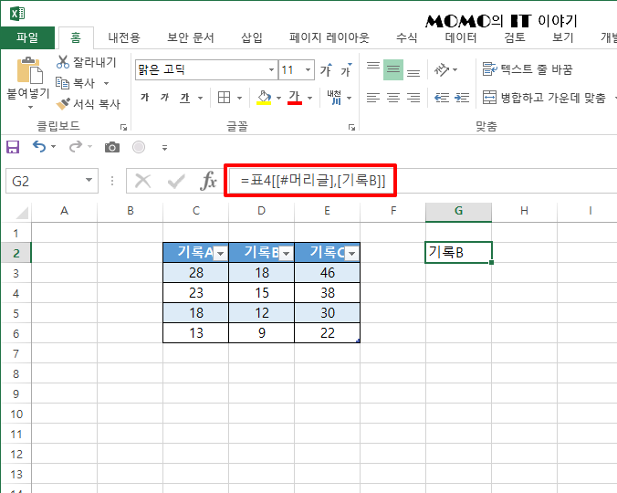The image size is (617, 493).
Task: Click Wrap Text (텍스트 줄 바꿈)
Action: tap(528, 69)
